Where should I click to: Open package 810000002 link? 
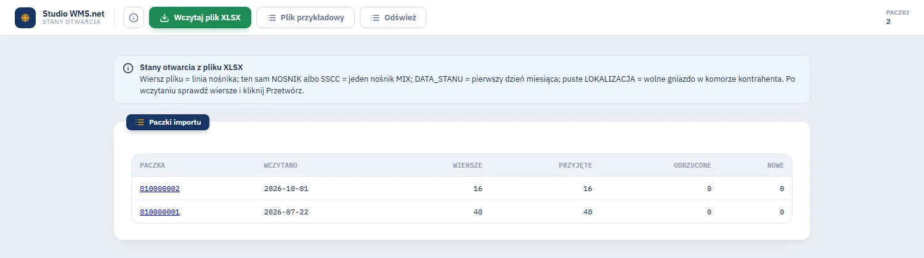pyautogui.click(x=160, y=189)
